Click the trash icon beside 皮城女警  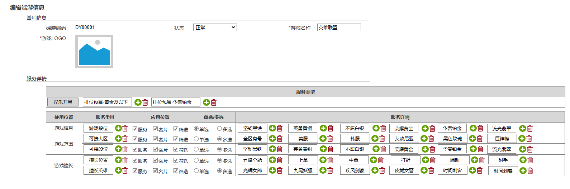tap(431, 170)
